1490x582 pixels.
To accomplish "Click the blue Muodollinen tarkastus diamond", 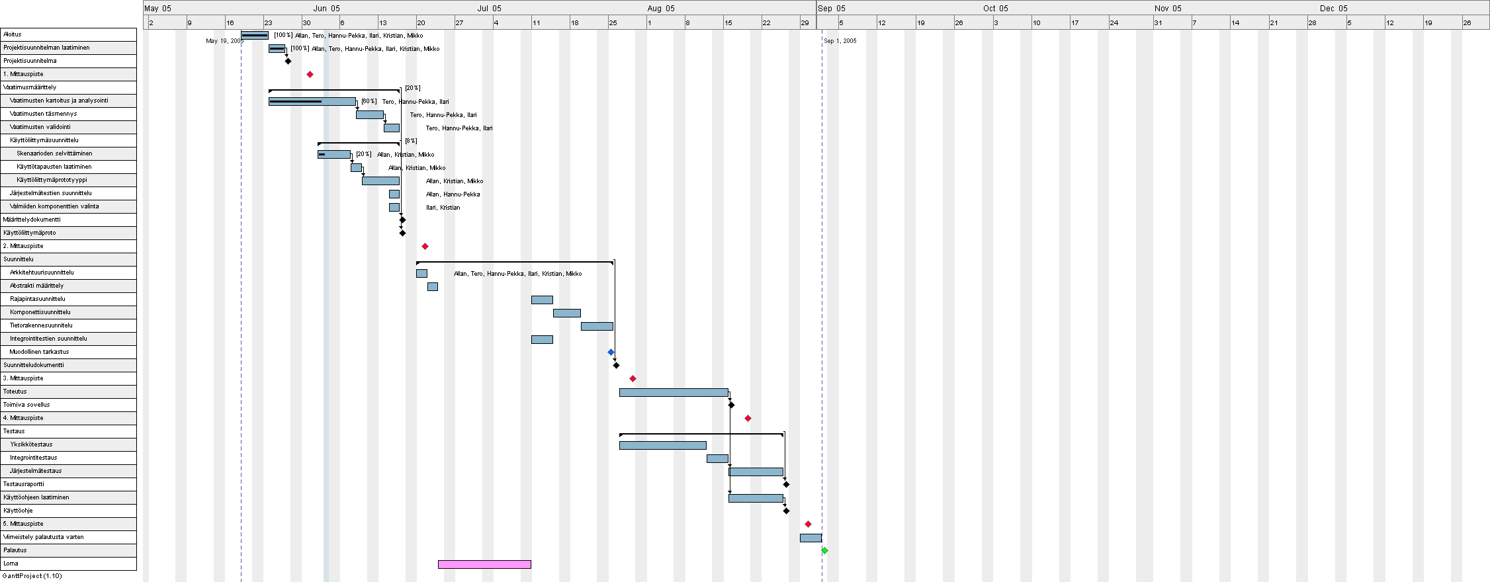I will tap(611, 353).
